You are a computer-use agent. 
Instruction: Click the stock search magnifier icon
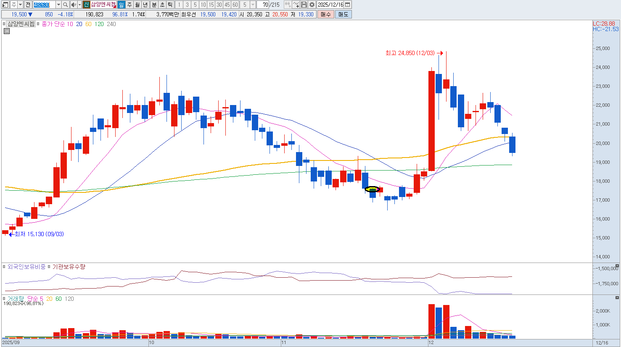click(66, 5)
